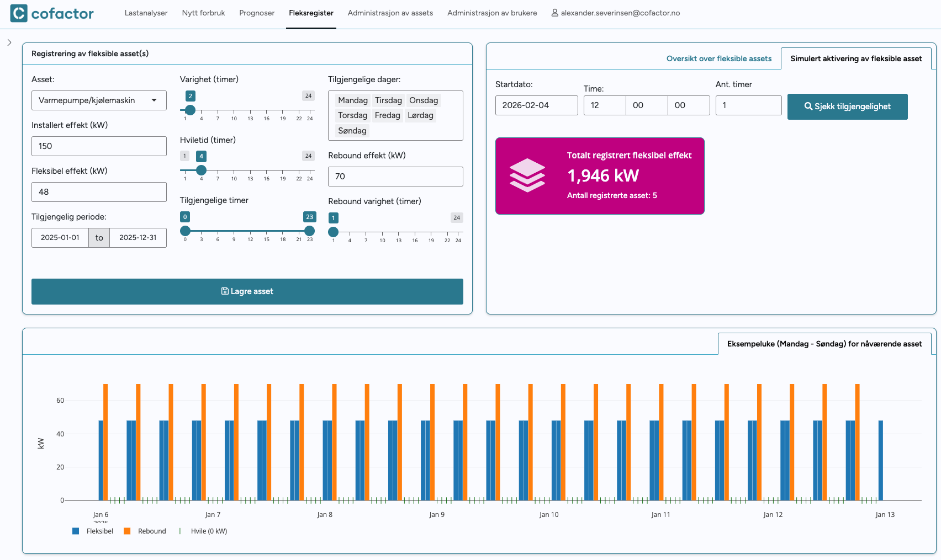The image size is (941, 560).
Task: Click the green Hvile legend marker
Action: click(180, 531)
